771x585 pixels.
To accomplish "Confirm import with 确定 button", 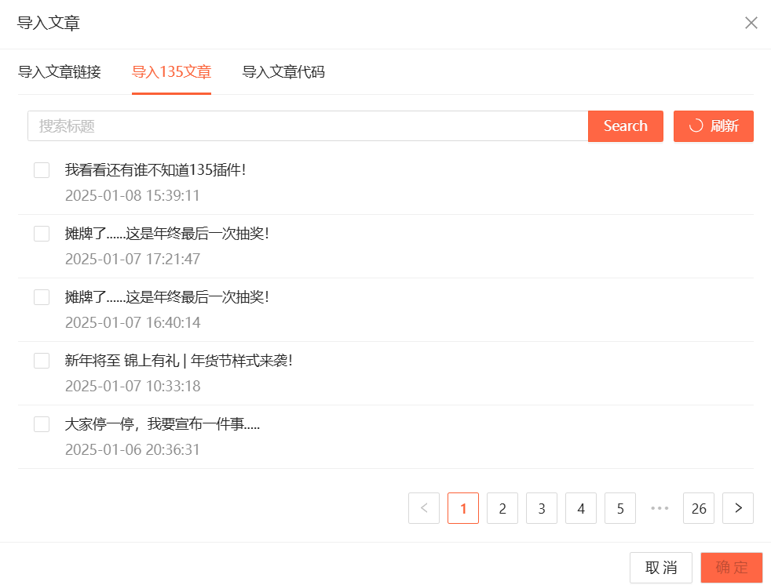I will click(731, 568).
